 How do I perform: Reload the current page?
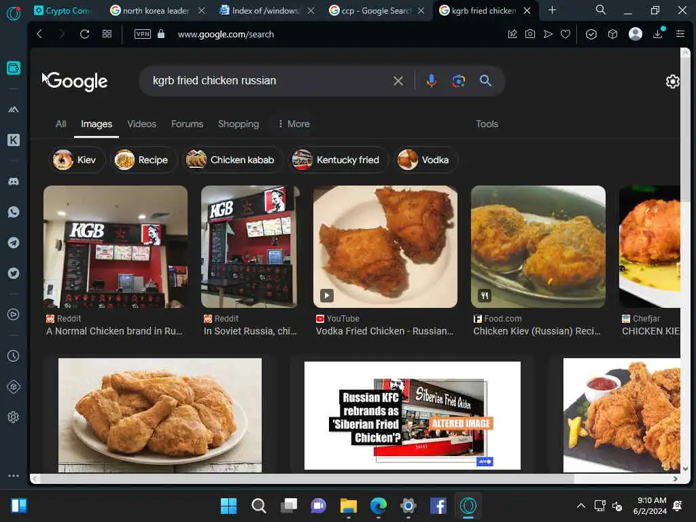(85, 34)
